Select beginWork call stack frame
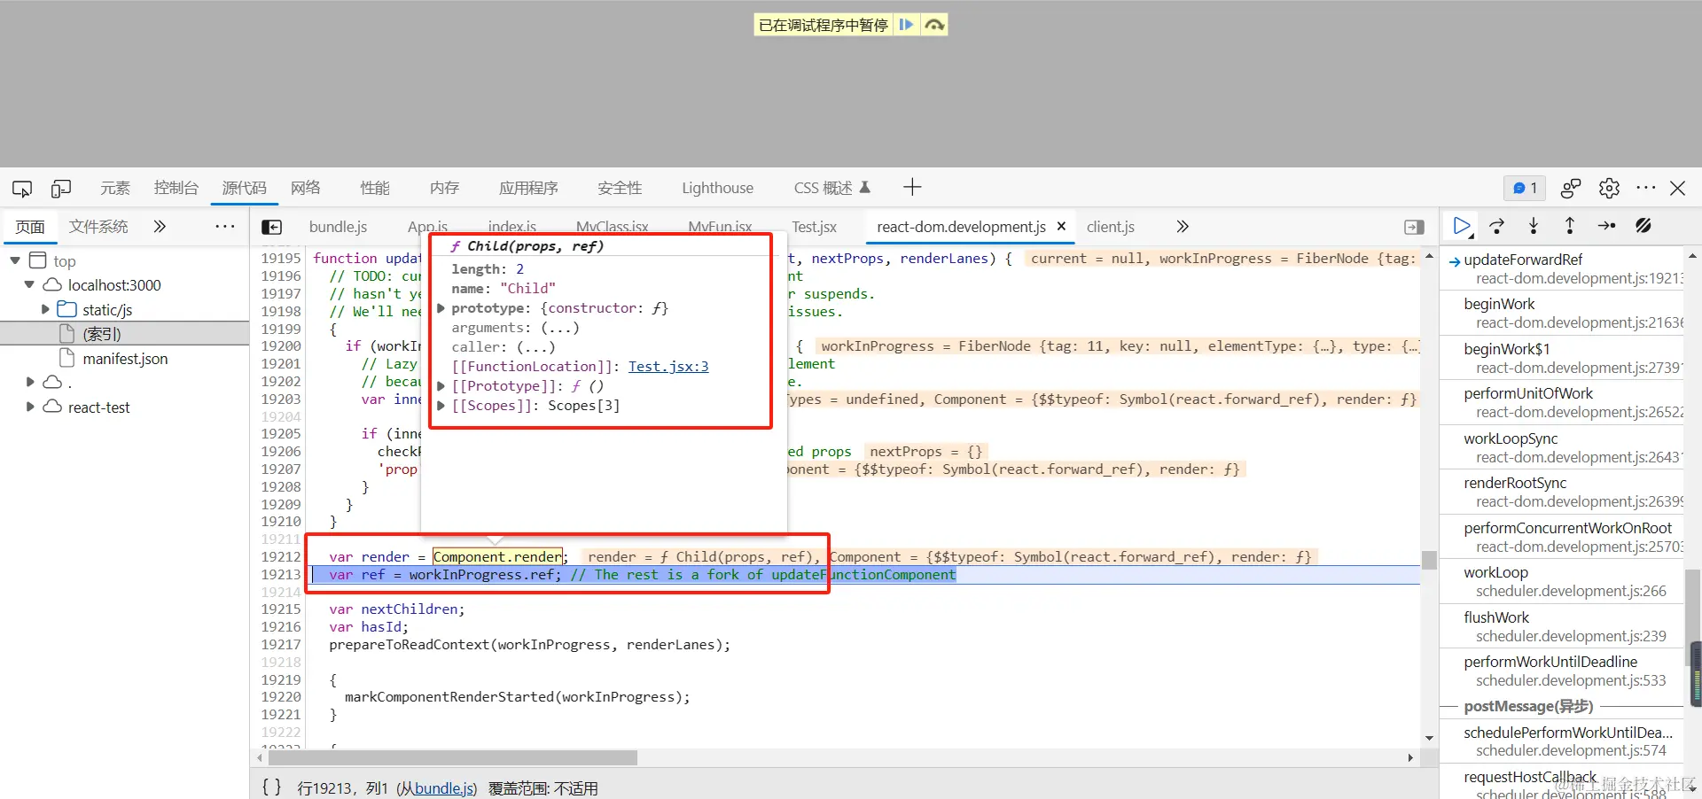The image size is (1702, 799). point(1562,313)
